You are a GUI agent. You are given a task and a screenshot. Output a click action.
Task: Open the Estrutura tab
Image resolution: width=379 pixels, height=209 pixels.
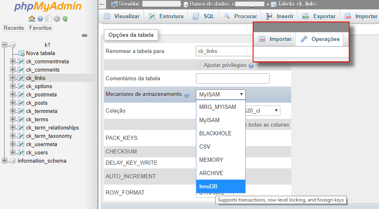click(166, 17)
